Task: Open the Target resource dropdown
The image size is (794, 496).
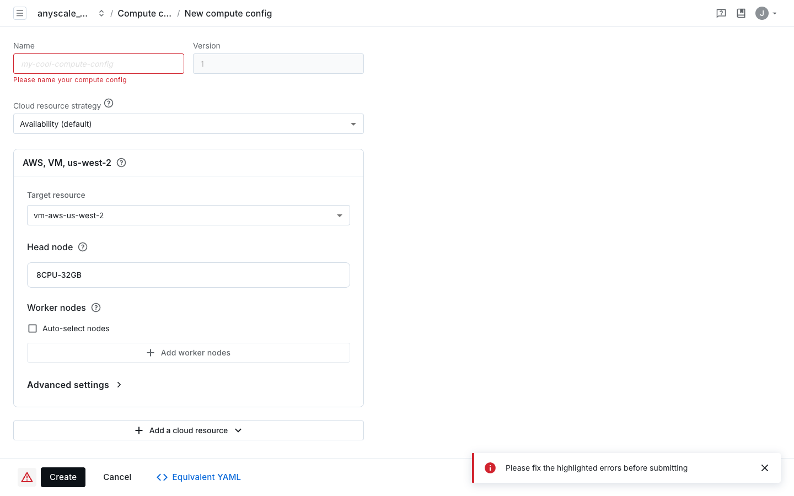Action: tap(189, 215)
